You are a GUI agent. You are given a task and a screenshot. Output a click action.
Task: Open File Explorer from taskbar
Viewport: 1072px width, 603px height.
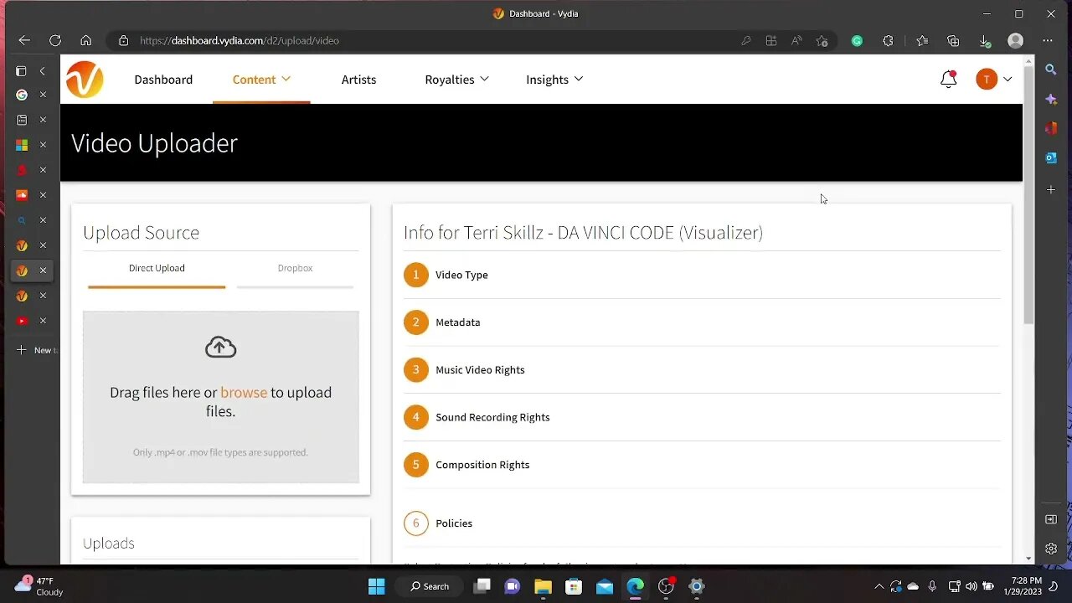pyautogui.click(x=543, y=586)
